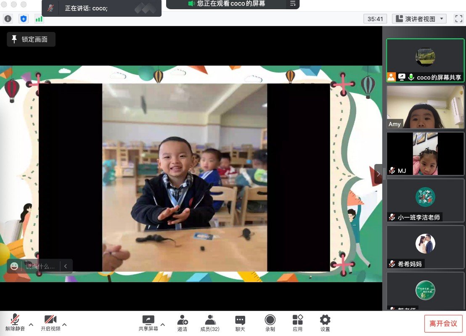Click 小一班李洁老师's muted microphone icon
This screenshot has height=336, width=466.
[x=392, y=217]
